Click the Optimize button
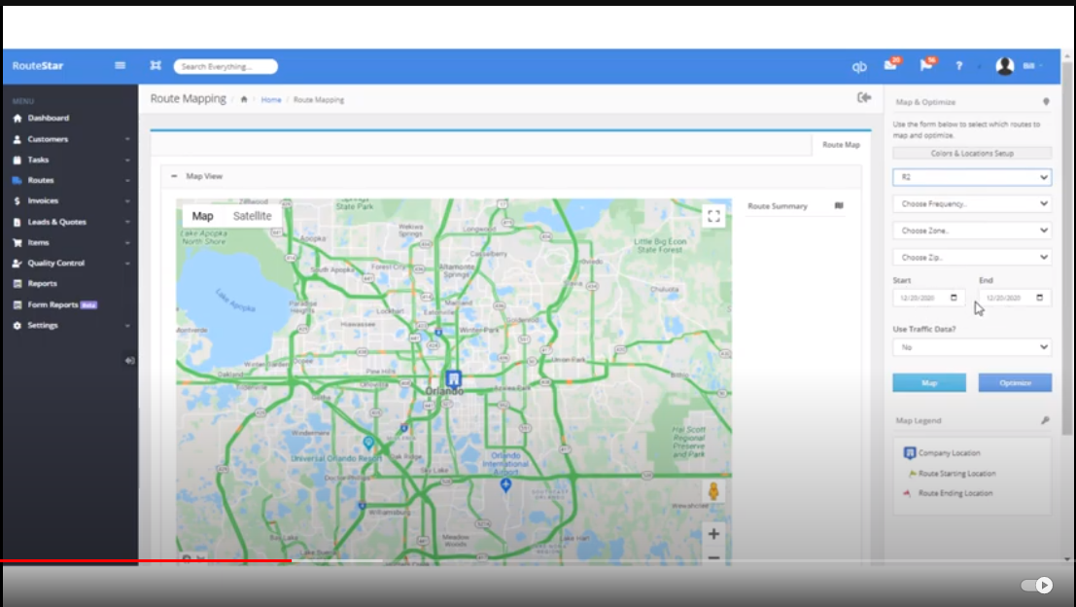 click(x=1015, y=382)
